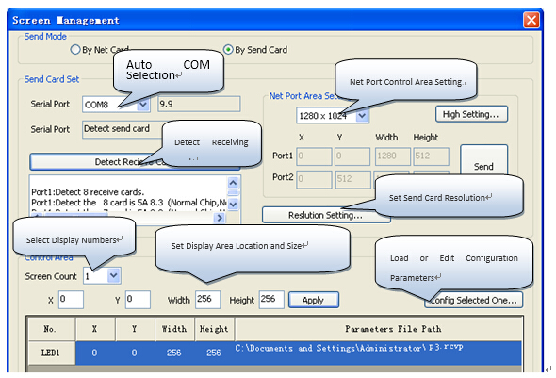Image resolution: width=556 pixels, height=378 pixels.
Task: Open the COM8 serial port dropdown
Action: point(143,105)
